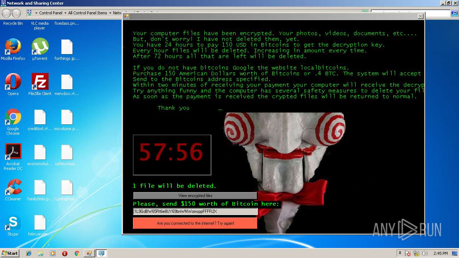
Task: Open network tray icon
Action: [x=416, y=253]
